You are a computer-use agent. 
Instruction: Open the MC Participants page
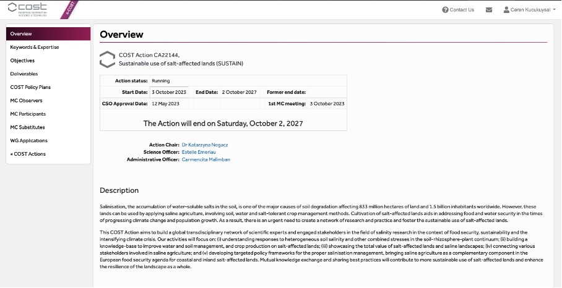[x=28, y=114]
